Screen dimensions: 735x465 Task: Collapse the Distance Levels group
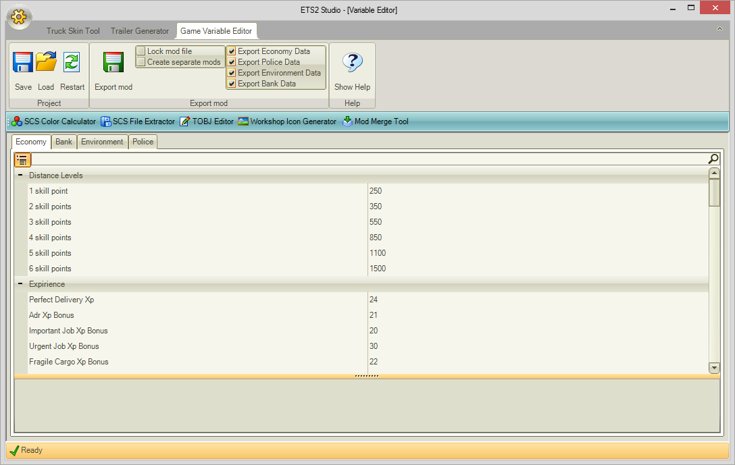click(20, 175)
